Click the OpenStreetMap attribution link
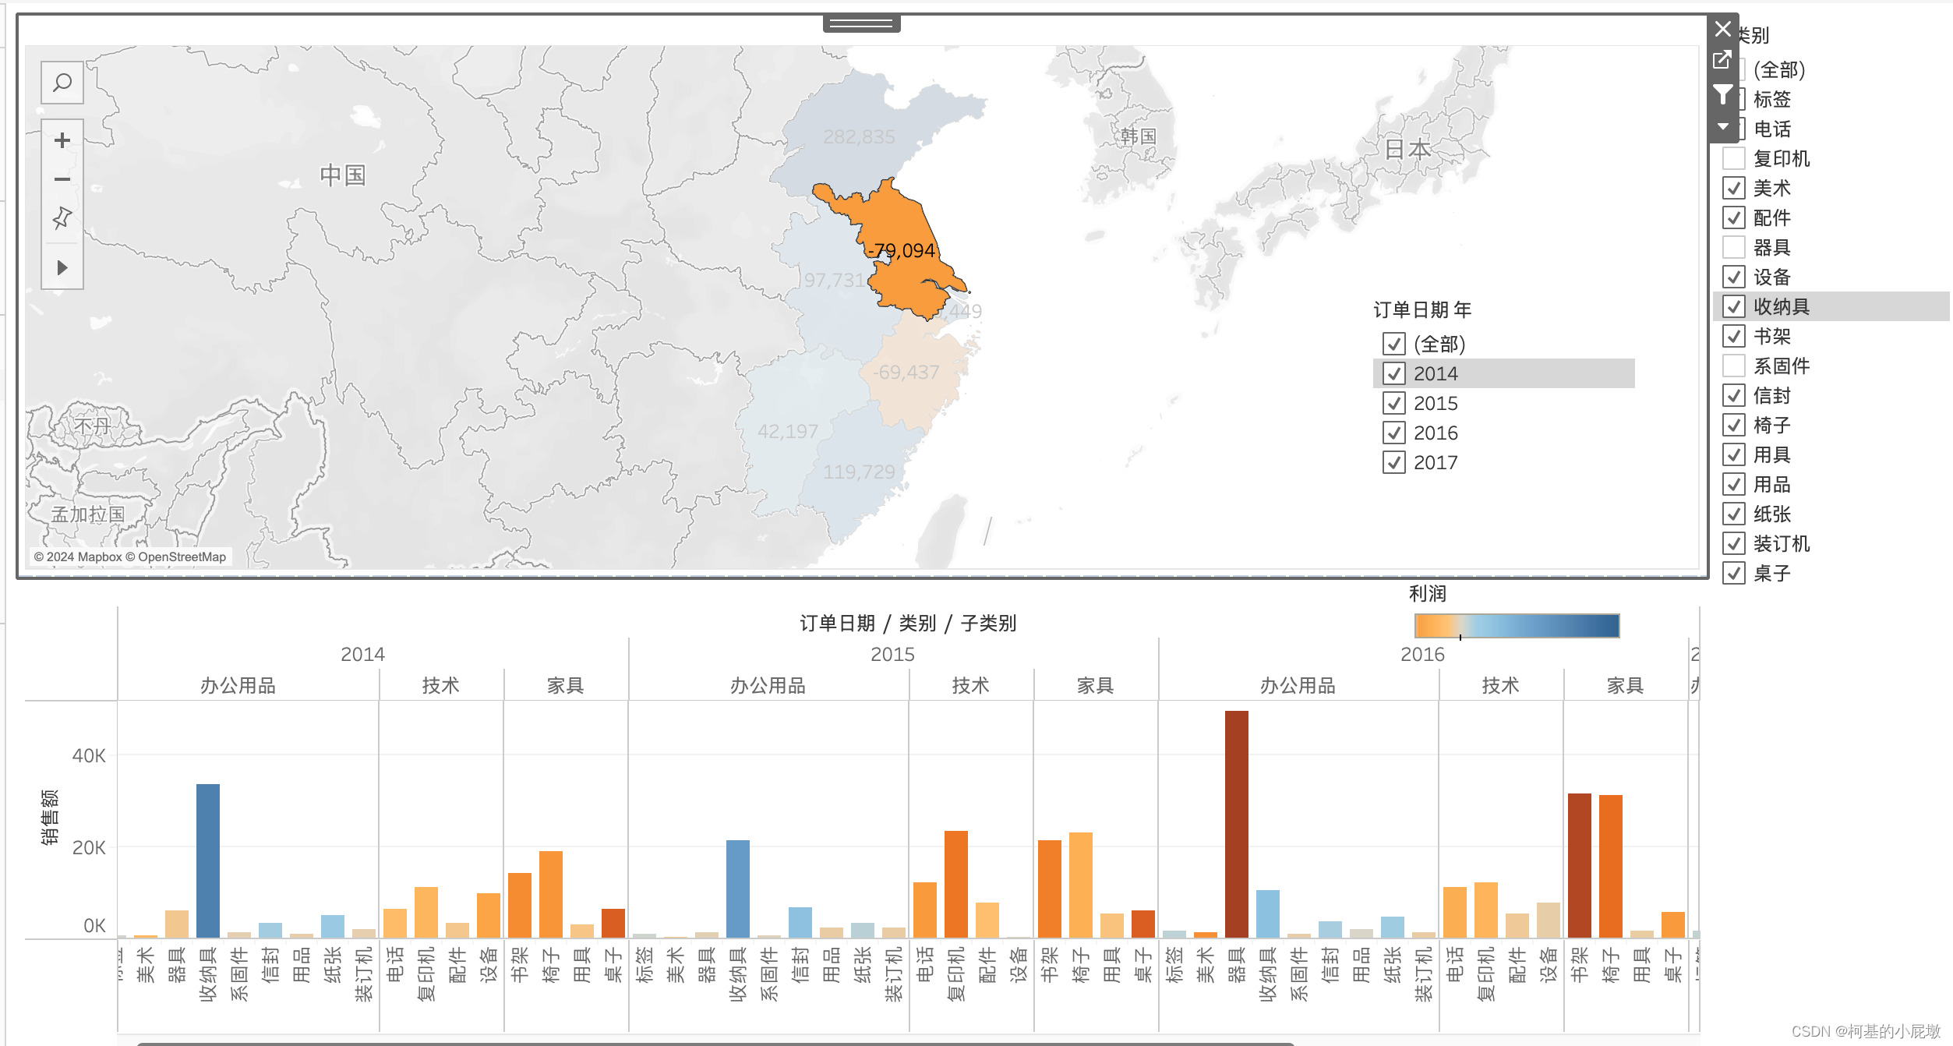 click(181, 557)
